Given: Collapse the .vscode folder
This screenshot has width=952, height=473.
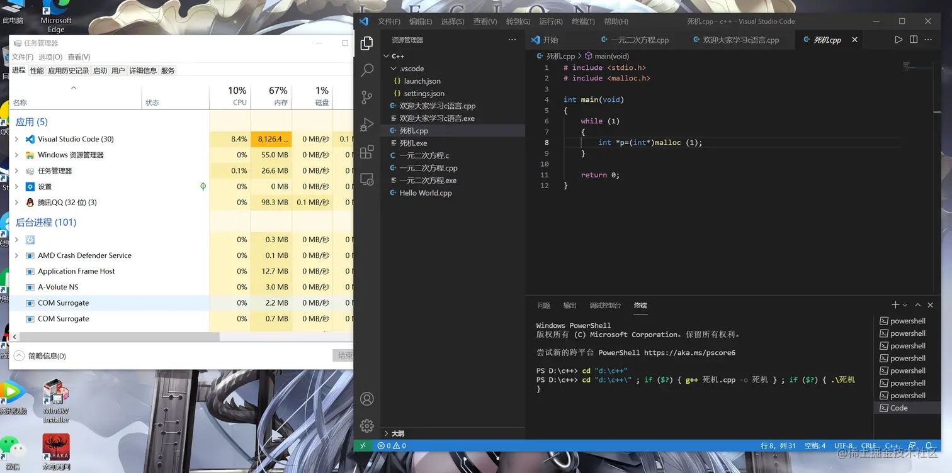Looking at the screenshot, I should coord(394,69).
